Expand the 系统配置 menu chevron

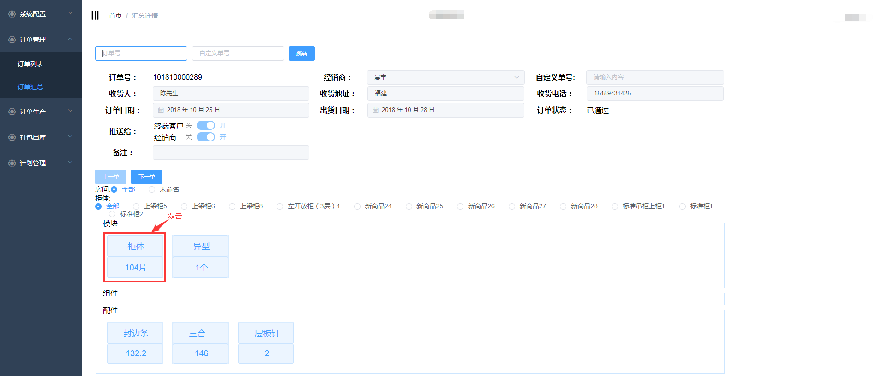[x=70, y=13]
